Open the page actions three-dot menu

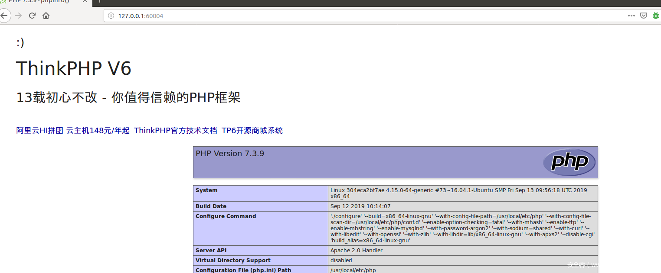click(631, 16)
